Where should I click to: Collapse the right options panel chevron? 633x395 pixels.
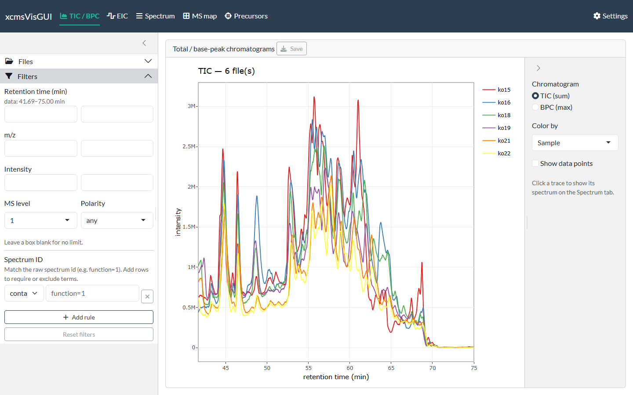(x=538, y=68)
